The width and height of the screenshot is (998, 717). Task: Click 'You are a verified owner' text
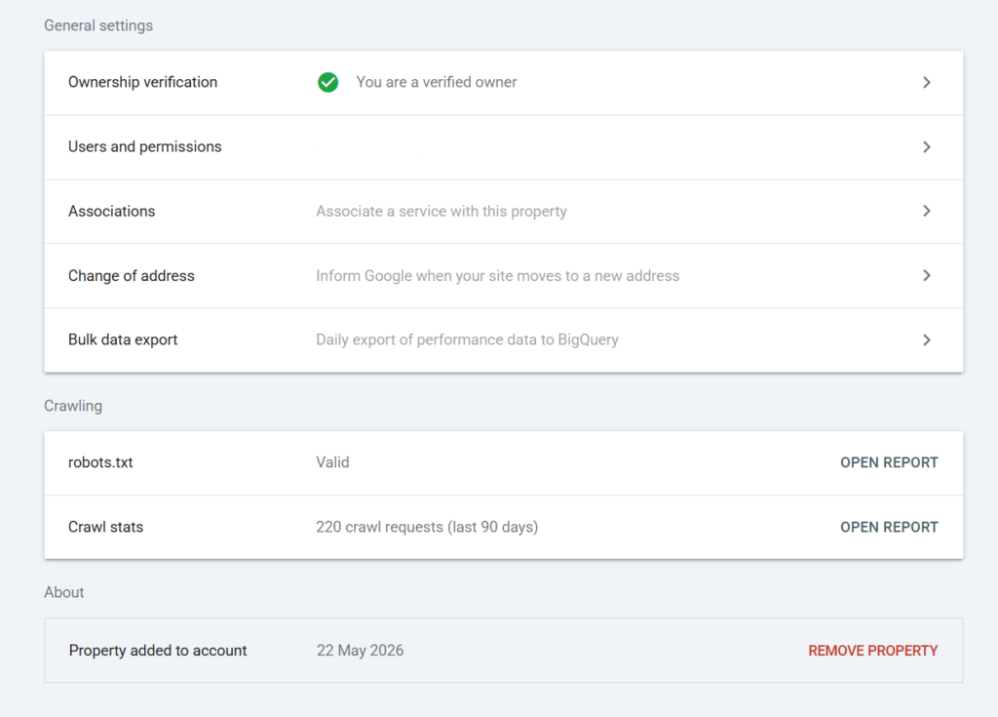pyautogui.click(x=436, y=82)
